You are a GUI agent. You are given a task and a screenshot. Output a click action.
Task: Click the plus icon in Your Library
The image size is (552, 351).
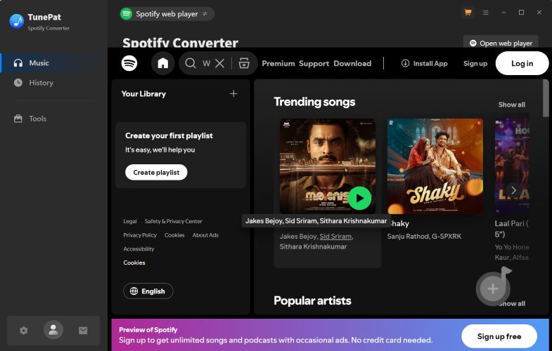click(x=233, y=93)
